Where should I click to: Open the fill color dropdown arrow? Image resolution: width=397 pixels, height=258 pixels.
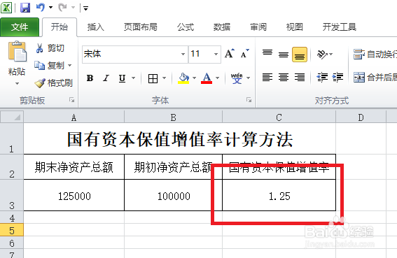point(195,78)
